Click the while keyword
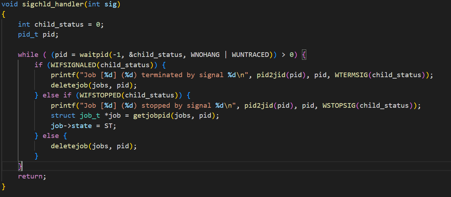The height and width of the screenshot is (197, 451). (x=28, y=55)
